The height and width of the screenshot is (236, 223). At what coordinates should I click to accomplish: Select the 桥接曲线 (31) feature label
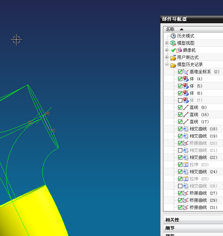tap(203, 207)
